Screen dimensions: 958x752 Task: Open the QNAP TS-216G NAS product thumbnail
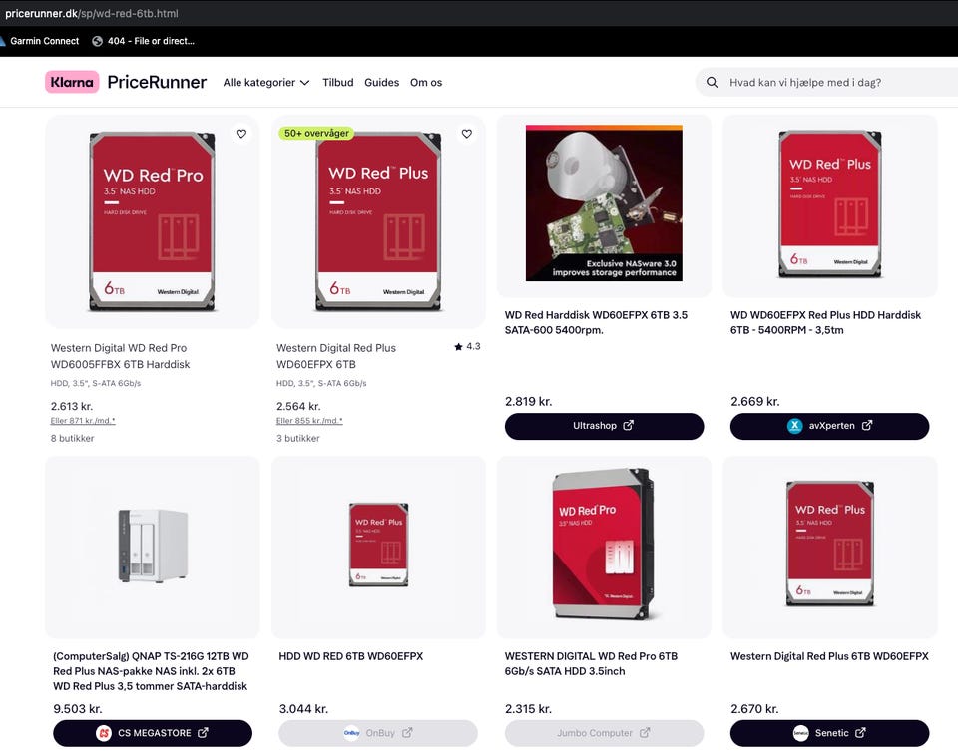152,547
